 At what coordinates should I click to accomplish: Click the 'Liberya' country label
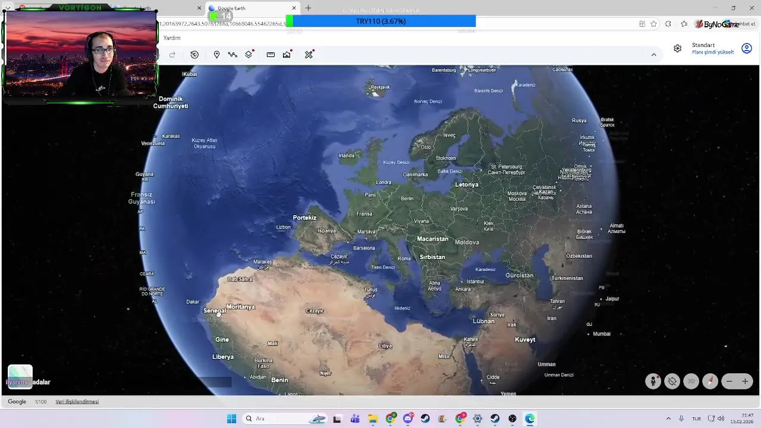pos(223,357)
